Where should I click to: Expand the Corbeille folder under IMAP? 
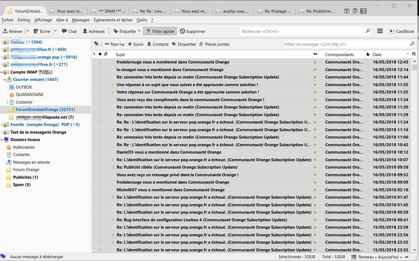[x=7, y=102]
